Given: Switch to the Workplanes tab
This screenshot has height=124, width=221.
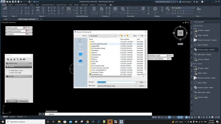Looking at the screenshot, I should click(x=23, y=101).
